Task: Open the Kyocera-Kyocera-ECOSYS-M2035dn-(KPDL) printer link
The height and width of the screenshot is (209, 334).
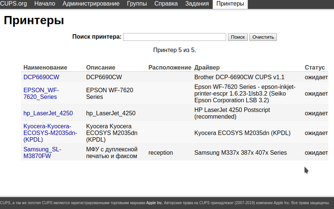Action: [50, 133]
